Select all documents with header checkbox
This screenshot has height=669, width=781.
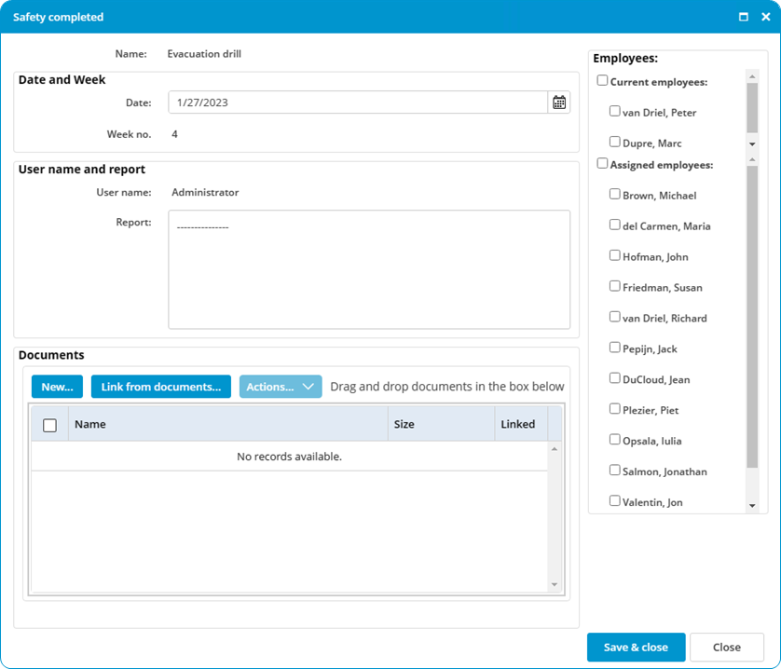click(x=49, y=425)
